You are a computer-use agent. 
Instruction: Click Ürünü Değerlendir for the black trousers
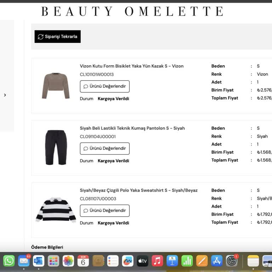(x=104, y=148)
